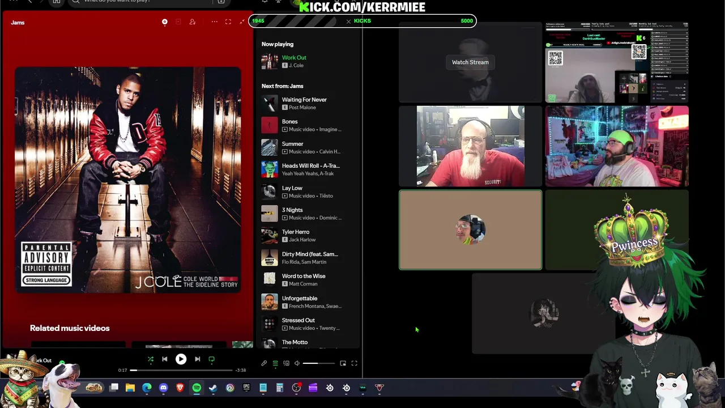Open Task View from taskbar
The height and width of the screenshot is (408, 725).
(x=114, y=388)
